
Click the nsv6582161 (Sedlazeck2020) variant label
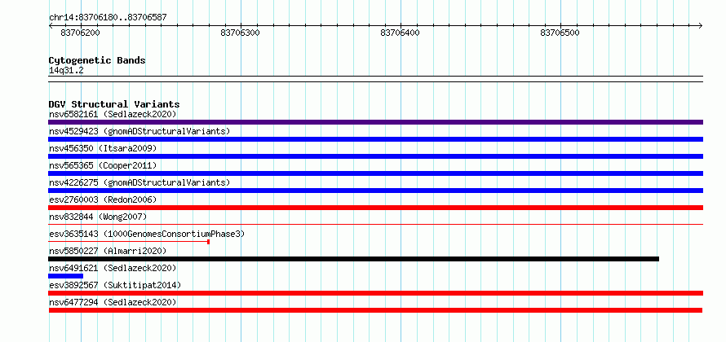pos(113,114)
